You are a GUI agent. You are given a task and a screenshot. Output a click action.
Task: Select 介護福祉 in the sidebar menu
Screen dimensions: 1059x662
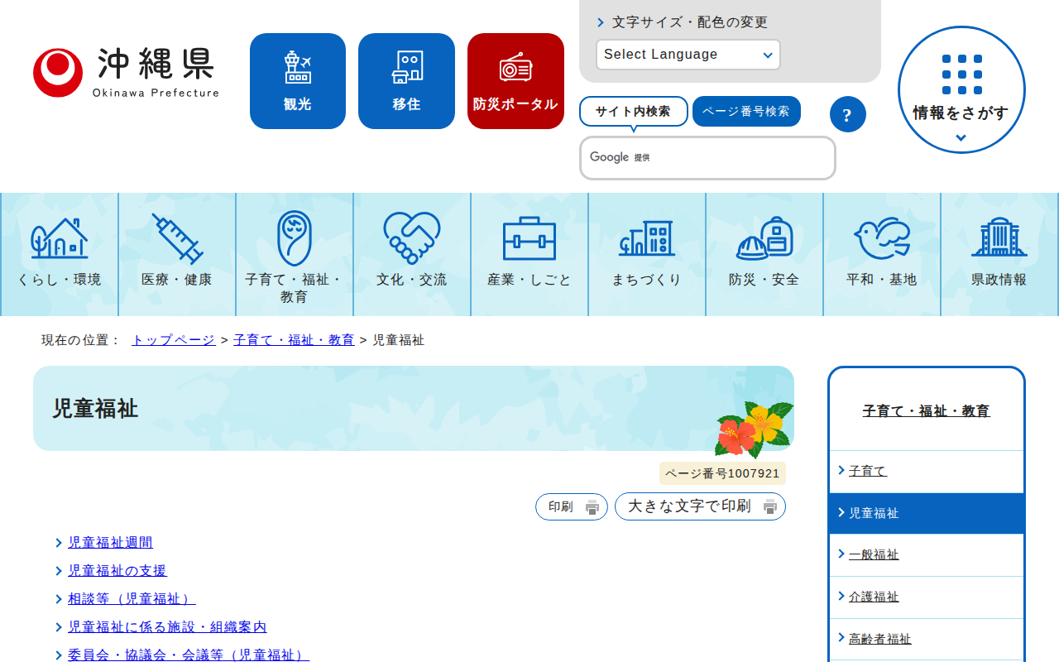coord(927,597)
